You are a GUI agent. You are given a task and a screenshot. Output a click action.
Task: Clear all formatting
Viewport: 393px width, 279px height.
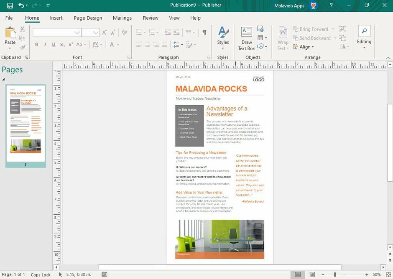[x=124, y=32]
